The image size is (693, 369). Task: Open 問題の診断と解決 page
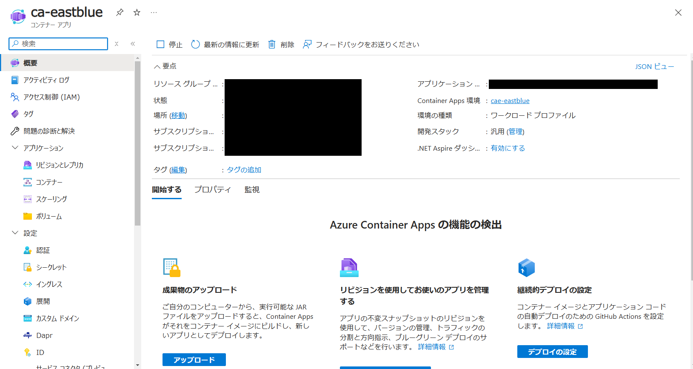coord(67,131)
